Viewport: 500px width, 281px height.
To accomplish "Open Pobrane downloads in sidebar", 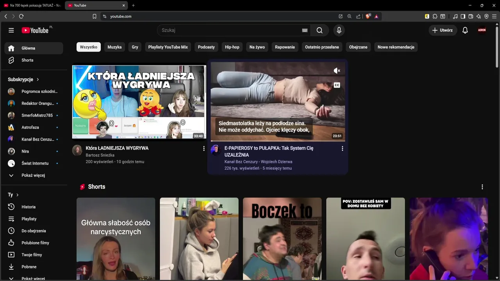I will click(34, 267).
